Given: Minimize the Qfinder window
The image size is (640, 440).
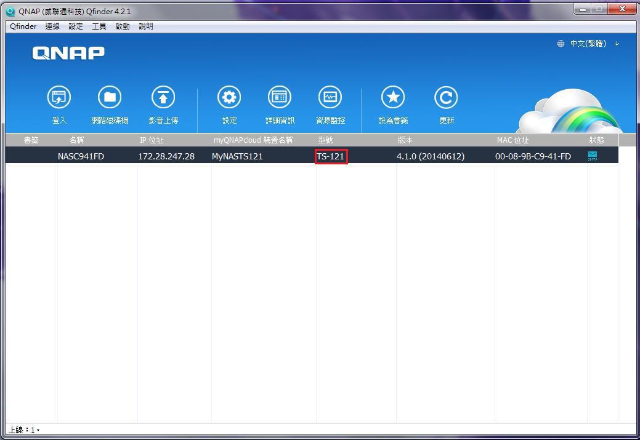Looking at the screenshot, I should 583,9.
